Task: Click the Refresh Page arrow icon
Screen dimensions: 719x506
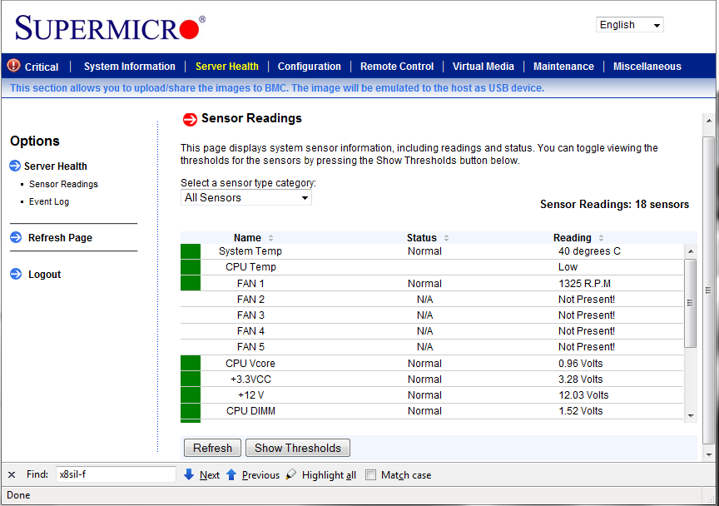Action: point(15,237)
